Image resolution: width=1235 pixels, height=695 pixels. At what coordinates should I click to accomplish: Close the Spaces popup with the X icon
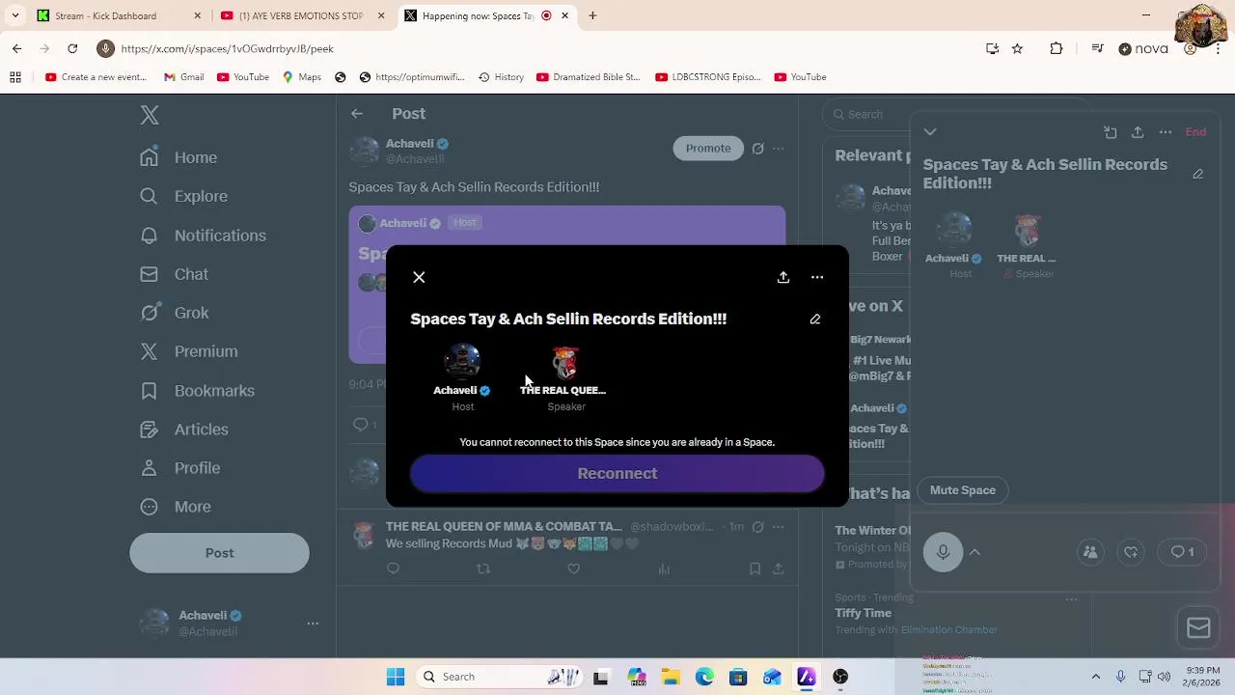(x=419, y=277)
